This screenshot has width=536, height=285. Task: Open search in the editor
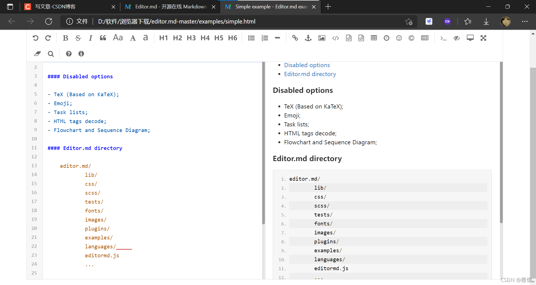pyautogui.click(x=51, y=54)
